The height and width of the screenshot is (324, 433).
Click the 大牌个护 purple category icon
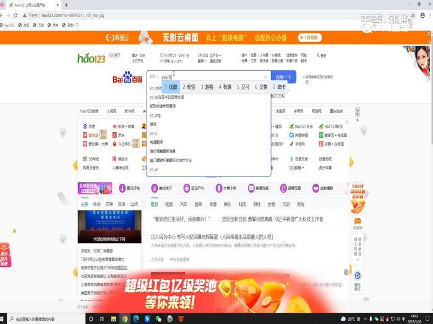(x=219, y=188)
